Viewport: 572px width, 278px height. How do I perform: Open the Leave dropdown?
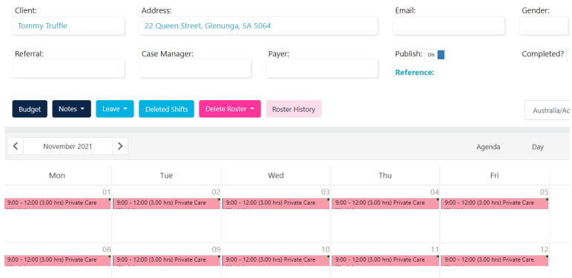(x=115, y=109)
